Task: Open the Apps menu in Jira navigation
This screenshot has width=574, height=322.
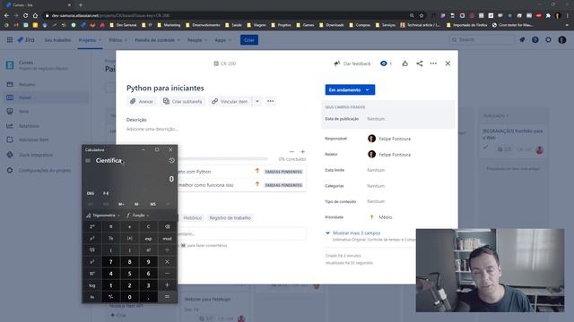Action: click(x=222, y=40)
